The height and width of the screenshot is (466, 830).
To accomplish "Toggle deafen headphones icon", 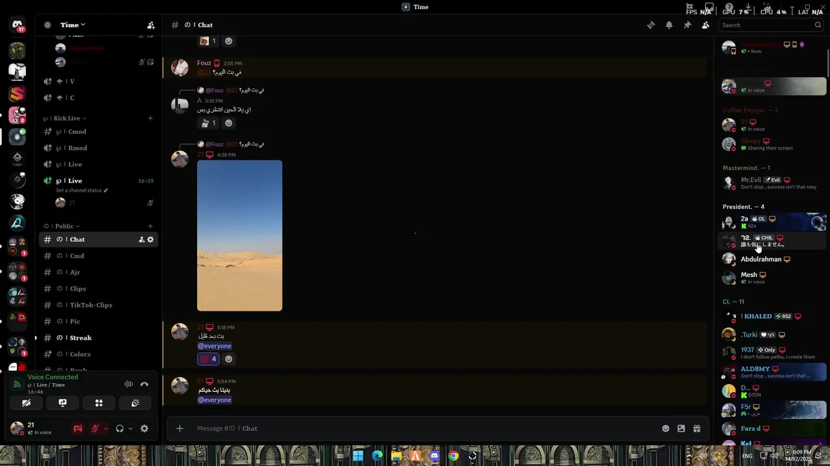I will click(119, 428).
